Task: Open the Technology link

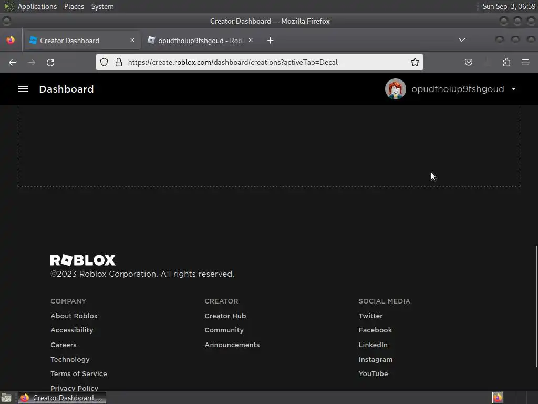Action: (x=70, y=359)
